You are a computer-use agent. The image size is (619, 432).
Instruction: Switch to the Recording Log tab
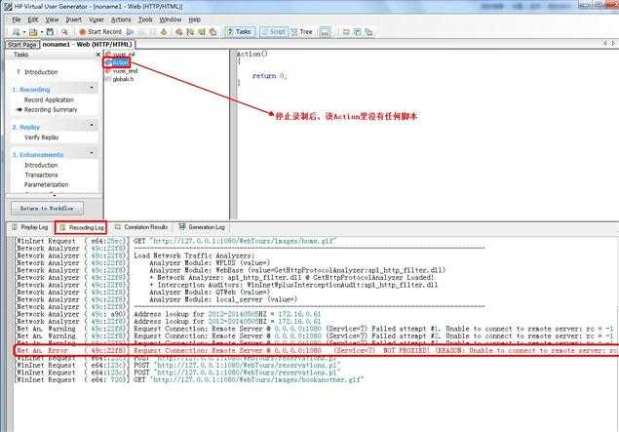[82, 227]
